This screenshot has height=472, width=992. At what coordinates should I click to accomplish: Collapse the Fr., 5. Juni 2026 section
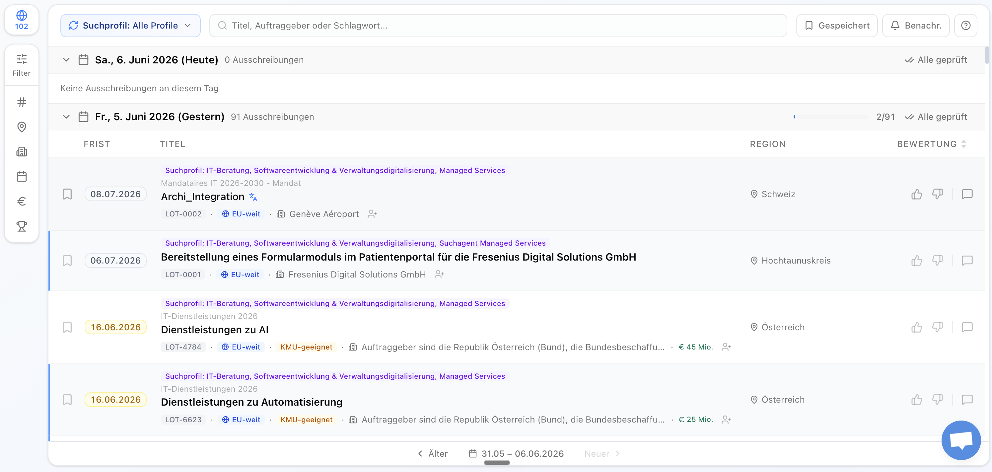tap(66, 117)
